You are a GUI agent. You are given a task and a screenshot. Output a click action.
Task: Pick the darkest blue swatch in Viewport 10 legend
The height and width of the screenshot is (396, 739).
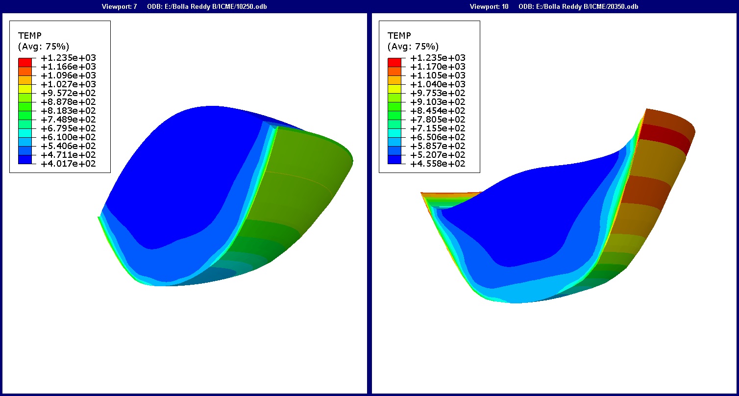pos(394,159)
